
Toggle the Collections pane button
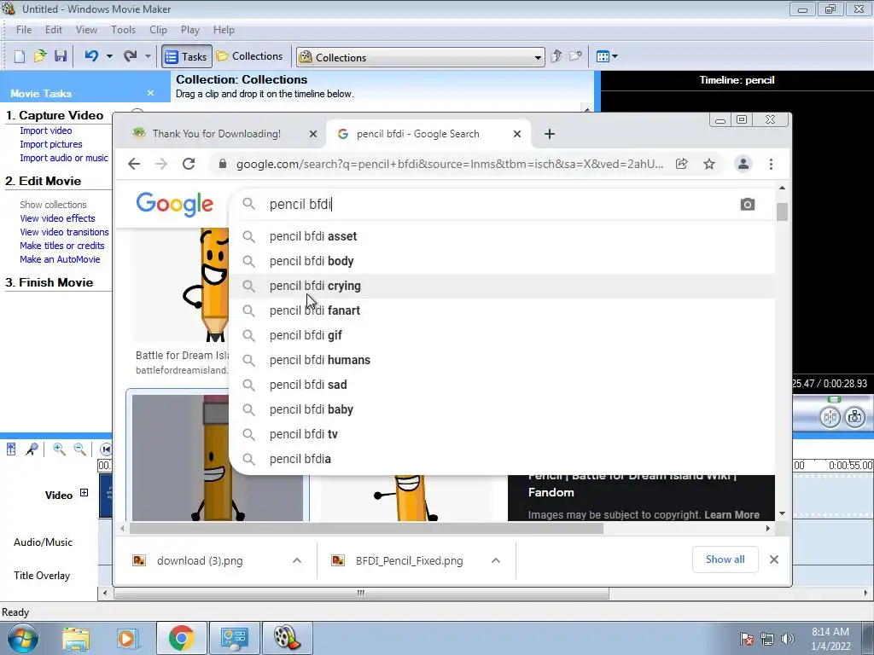click(250, 56)
